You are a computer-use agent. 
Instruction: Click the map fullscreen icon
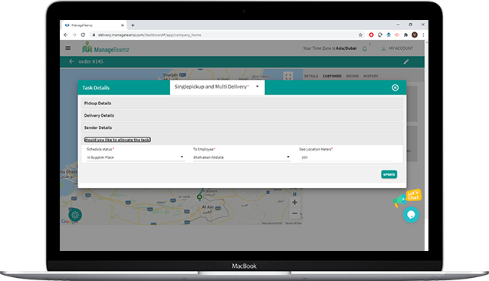288,76
